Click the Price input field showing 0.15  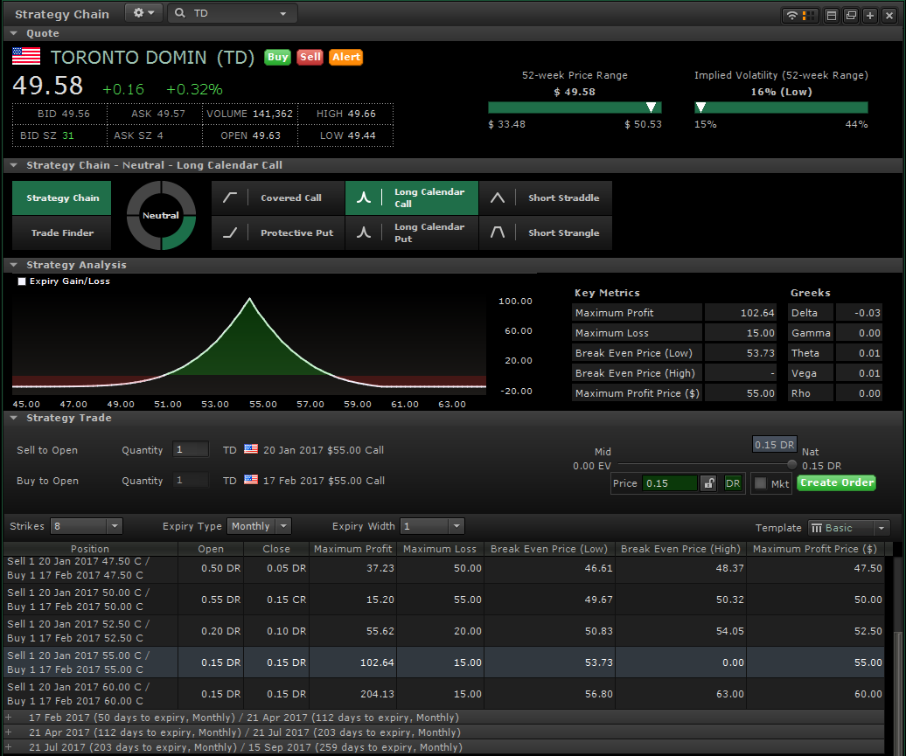click(670, 483)
